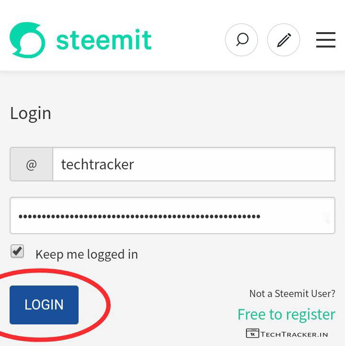Click the TechTracker.in watermark text
345x346 pixels.
294,334
